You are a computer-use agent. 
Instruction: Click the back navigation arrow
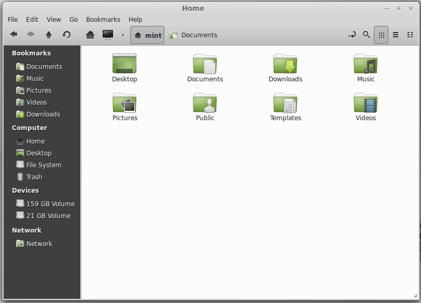[x=13, y=35]
